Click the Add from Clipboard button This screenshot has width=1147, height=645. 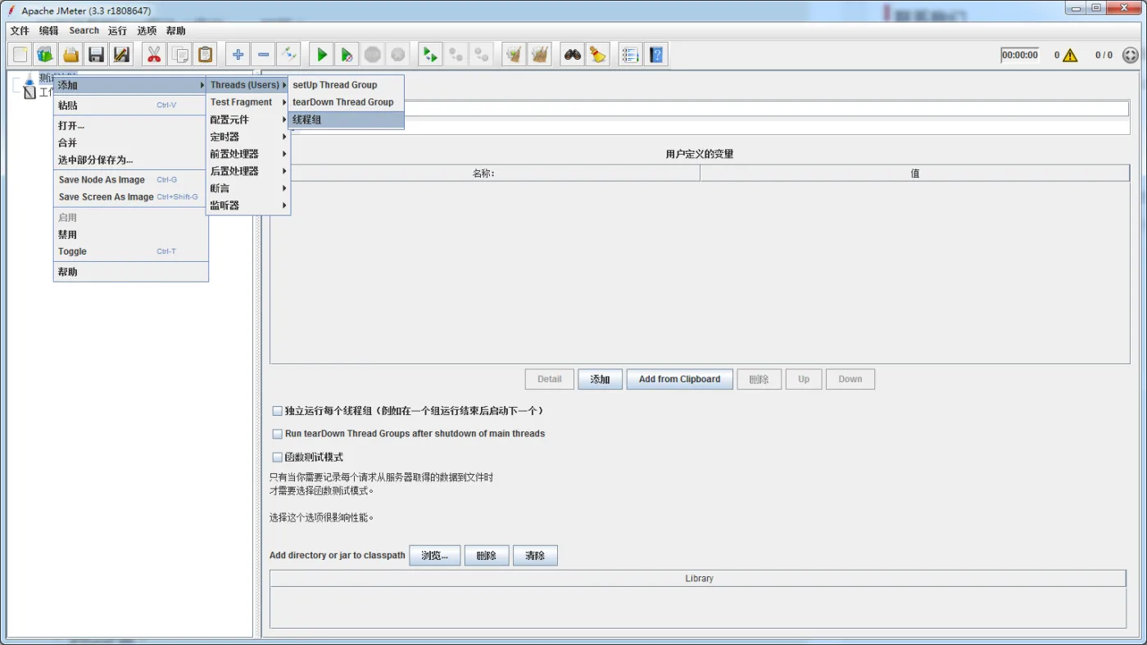tap(679, 379)
